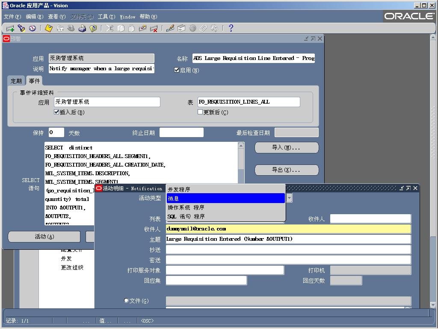Print with the printer toolbar icon
The width and height of the screenshot is (438, 329).
click(x=82, y=28)
